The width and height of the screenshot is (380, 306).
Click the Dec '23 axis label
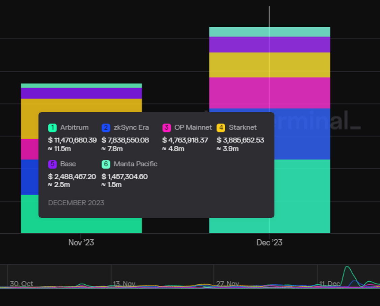point(270,242)
